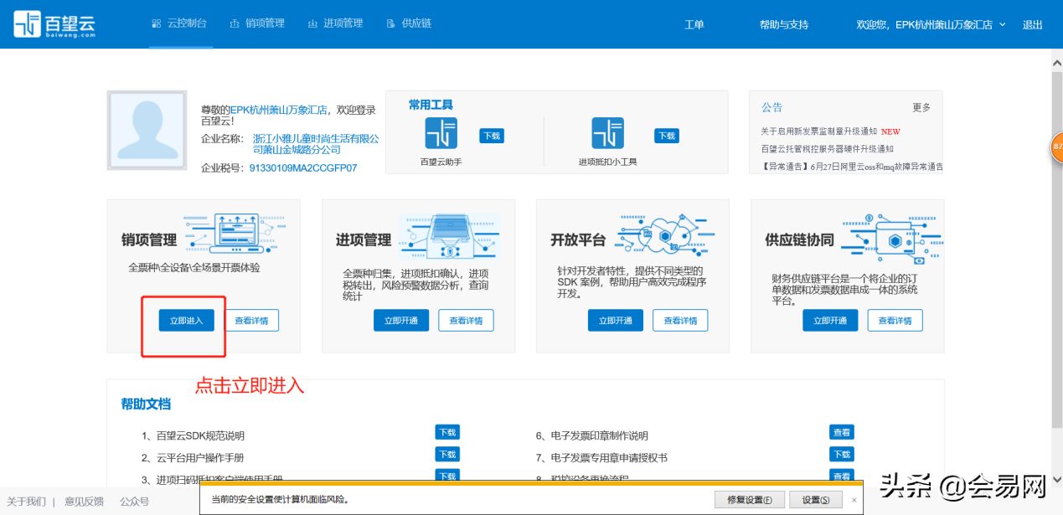Download the 百望云SDK规范说明 document

447,433
